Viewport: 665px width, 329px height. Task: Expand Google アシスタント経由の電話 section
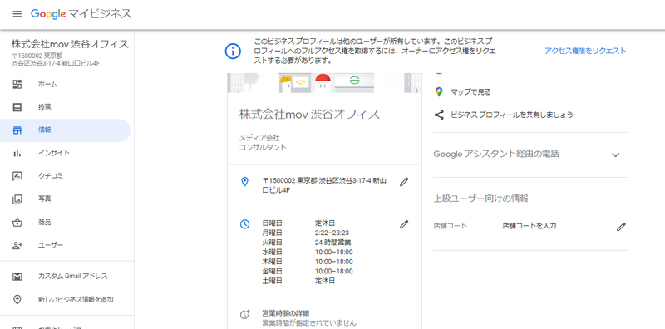(615, 155)
